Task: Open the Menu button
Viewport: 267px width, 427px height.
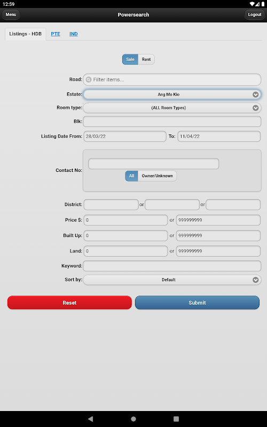Action: (11, 14)
